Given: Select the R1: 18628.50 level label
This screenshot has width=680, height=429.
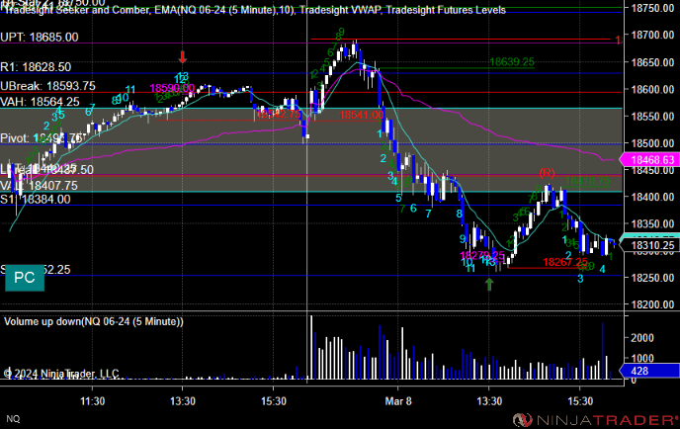Looking at the screenshot, I should coord(36,67).
